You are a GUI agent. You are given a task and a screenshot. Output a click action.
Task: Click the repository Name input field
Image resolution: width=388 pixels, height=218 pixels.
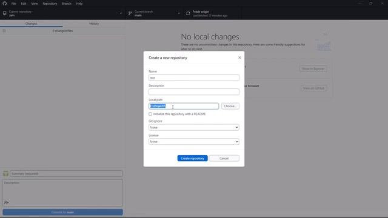pyautogui.click(x=194, y=78)
